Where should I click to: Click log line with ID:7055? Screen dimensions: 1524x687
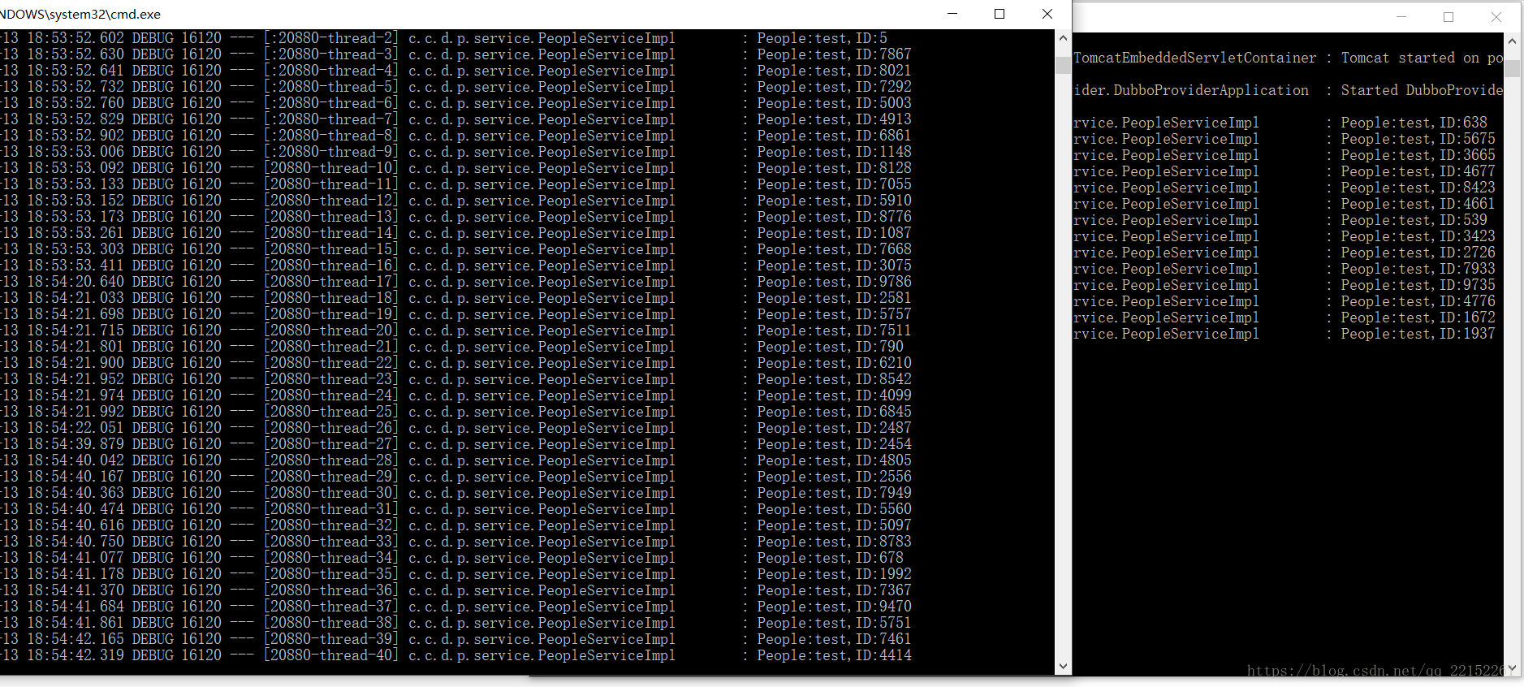click(455, 184)
